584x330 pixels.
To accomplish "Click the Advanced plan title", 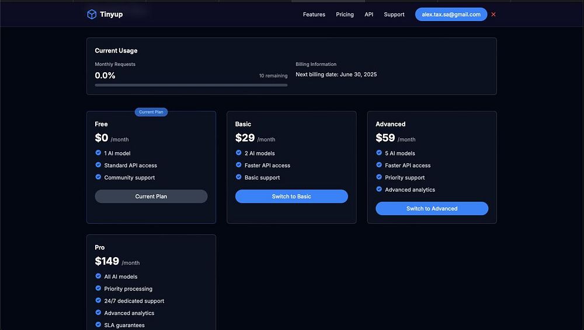I will (x=391, y=124).
